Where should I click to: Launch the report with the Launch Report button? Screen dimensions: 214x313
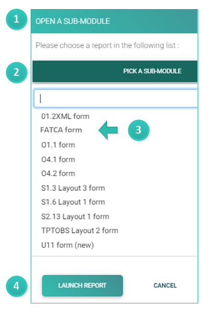coord(83,286)
